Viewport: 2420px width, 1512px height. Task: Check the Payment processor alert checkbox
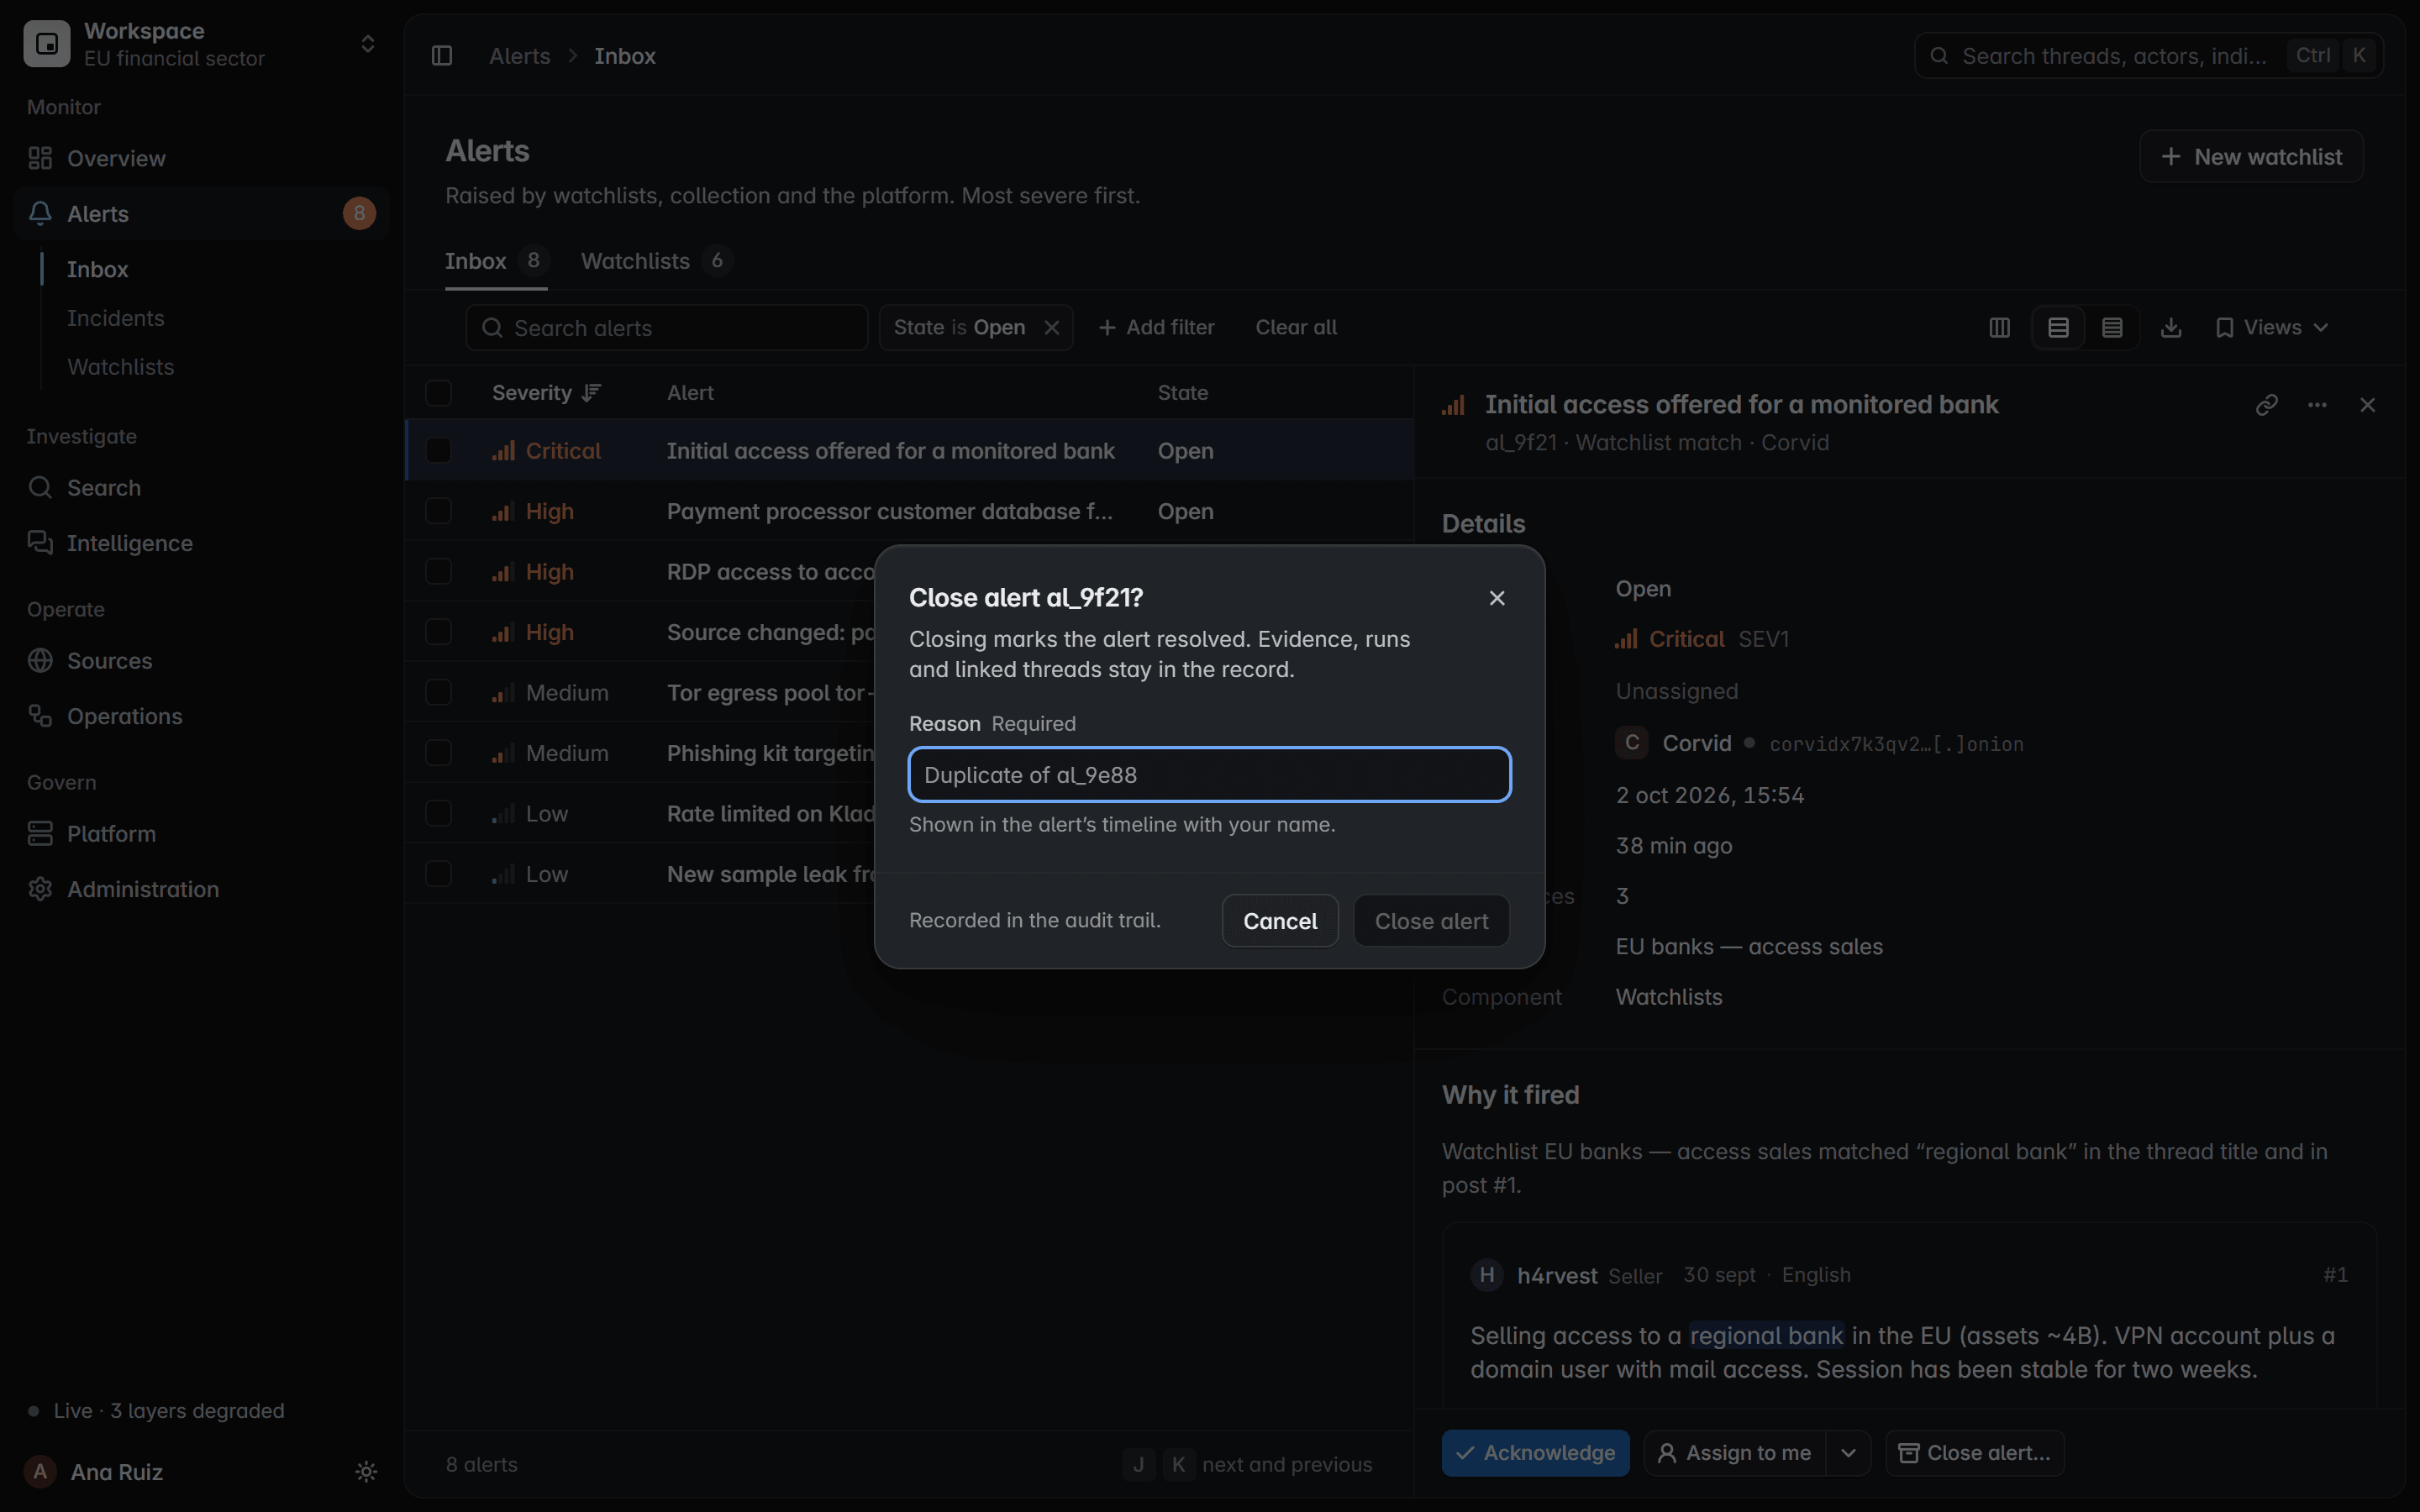pyautogui.click(x=439, y=511)
